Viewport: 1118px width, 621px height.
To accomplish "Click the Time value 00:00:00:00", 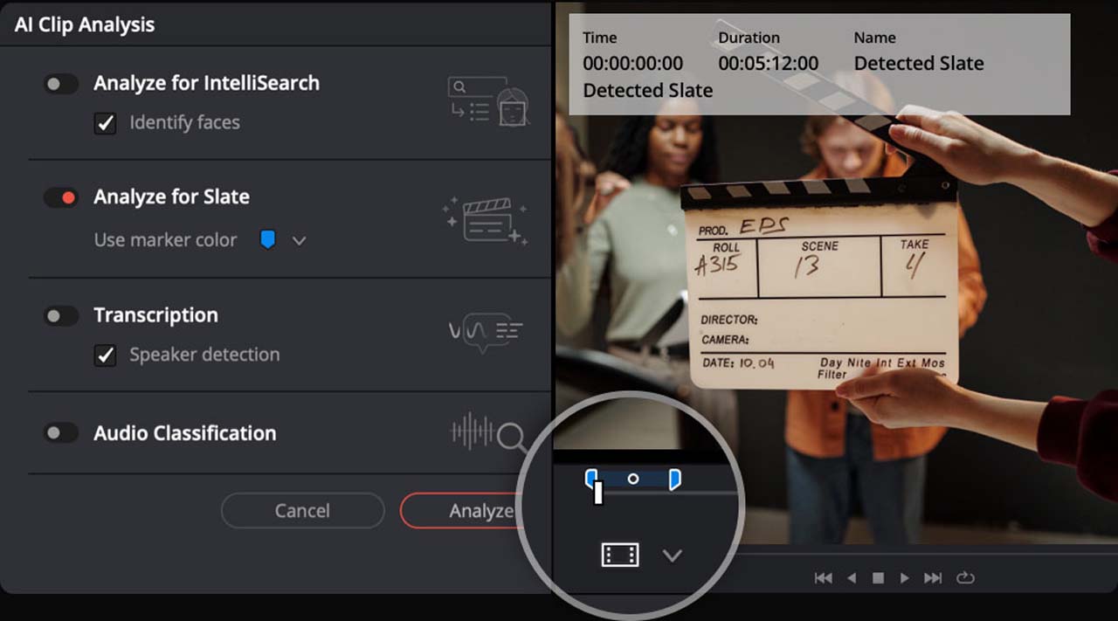I will coord(633,64).
